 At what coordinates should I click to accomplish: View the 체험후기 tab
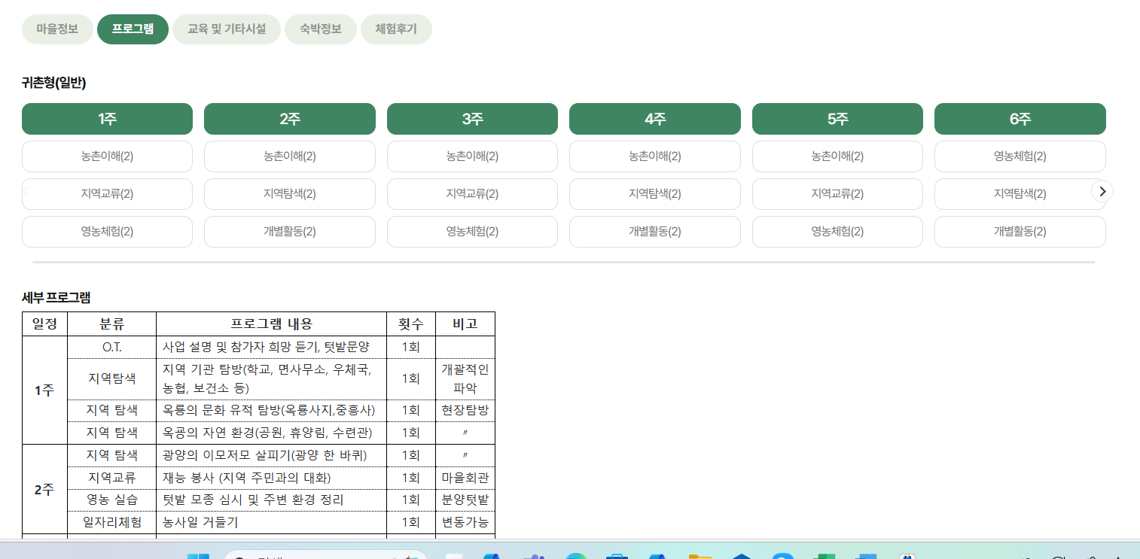click(396, 29)
